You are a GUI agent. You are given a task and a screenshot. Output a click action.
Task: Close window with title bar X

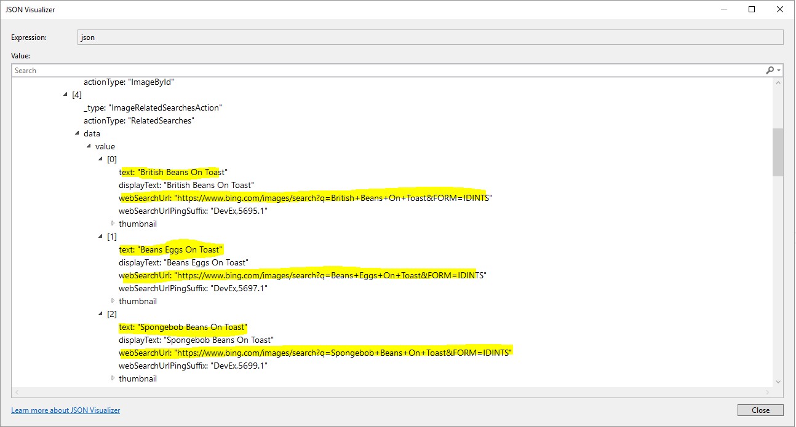[780, 9]
